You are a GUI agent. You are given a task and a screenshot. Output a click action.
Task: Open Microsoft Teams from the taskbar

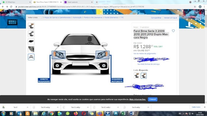[100, 113]
